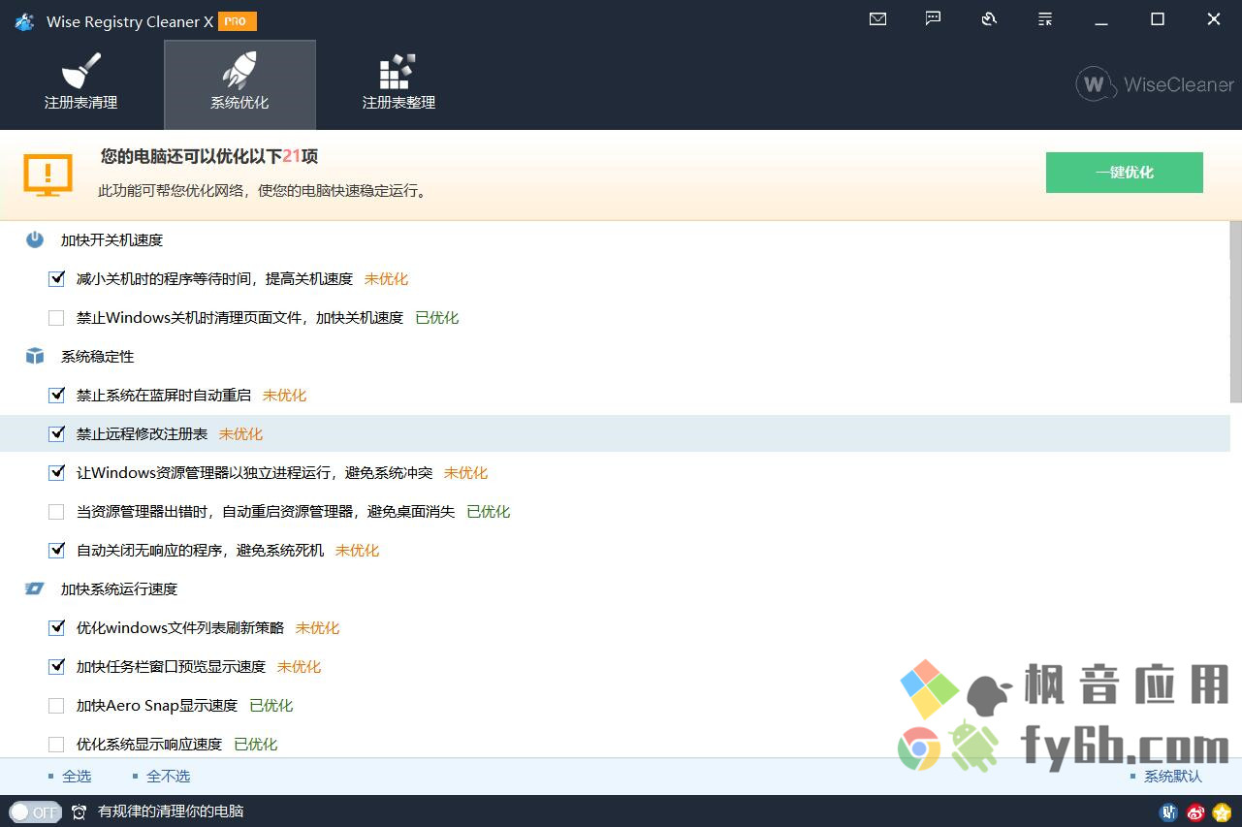
Task: Close the Wise Registry Cleaner window
Action: pos(1213,19)
